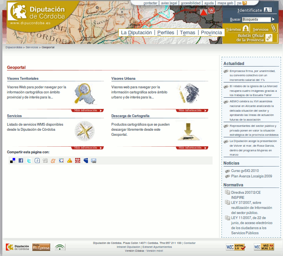Image resolution: width=283 pixels, height=256 pixels.
Task: Click footer Eprinsa logo
Action: (x=41, y=247)
